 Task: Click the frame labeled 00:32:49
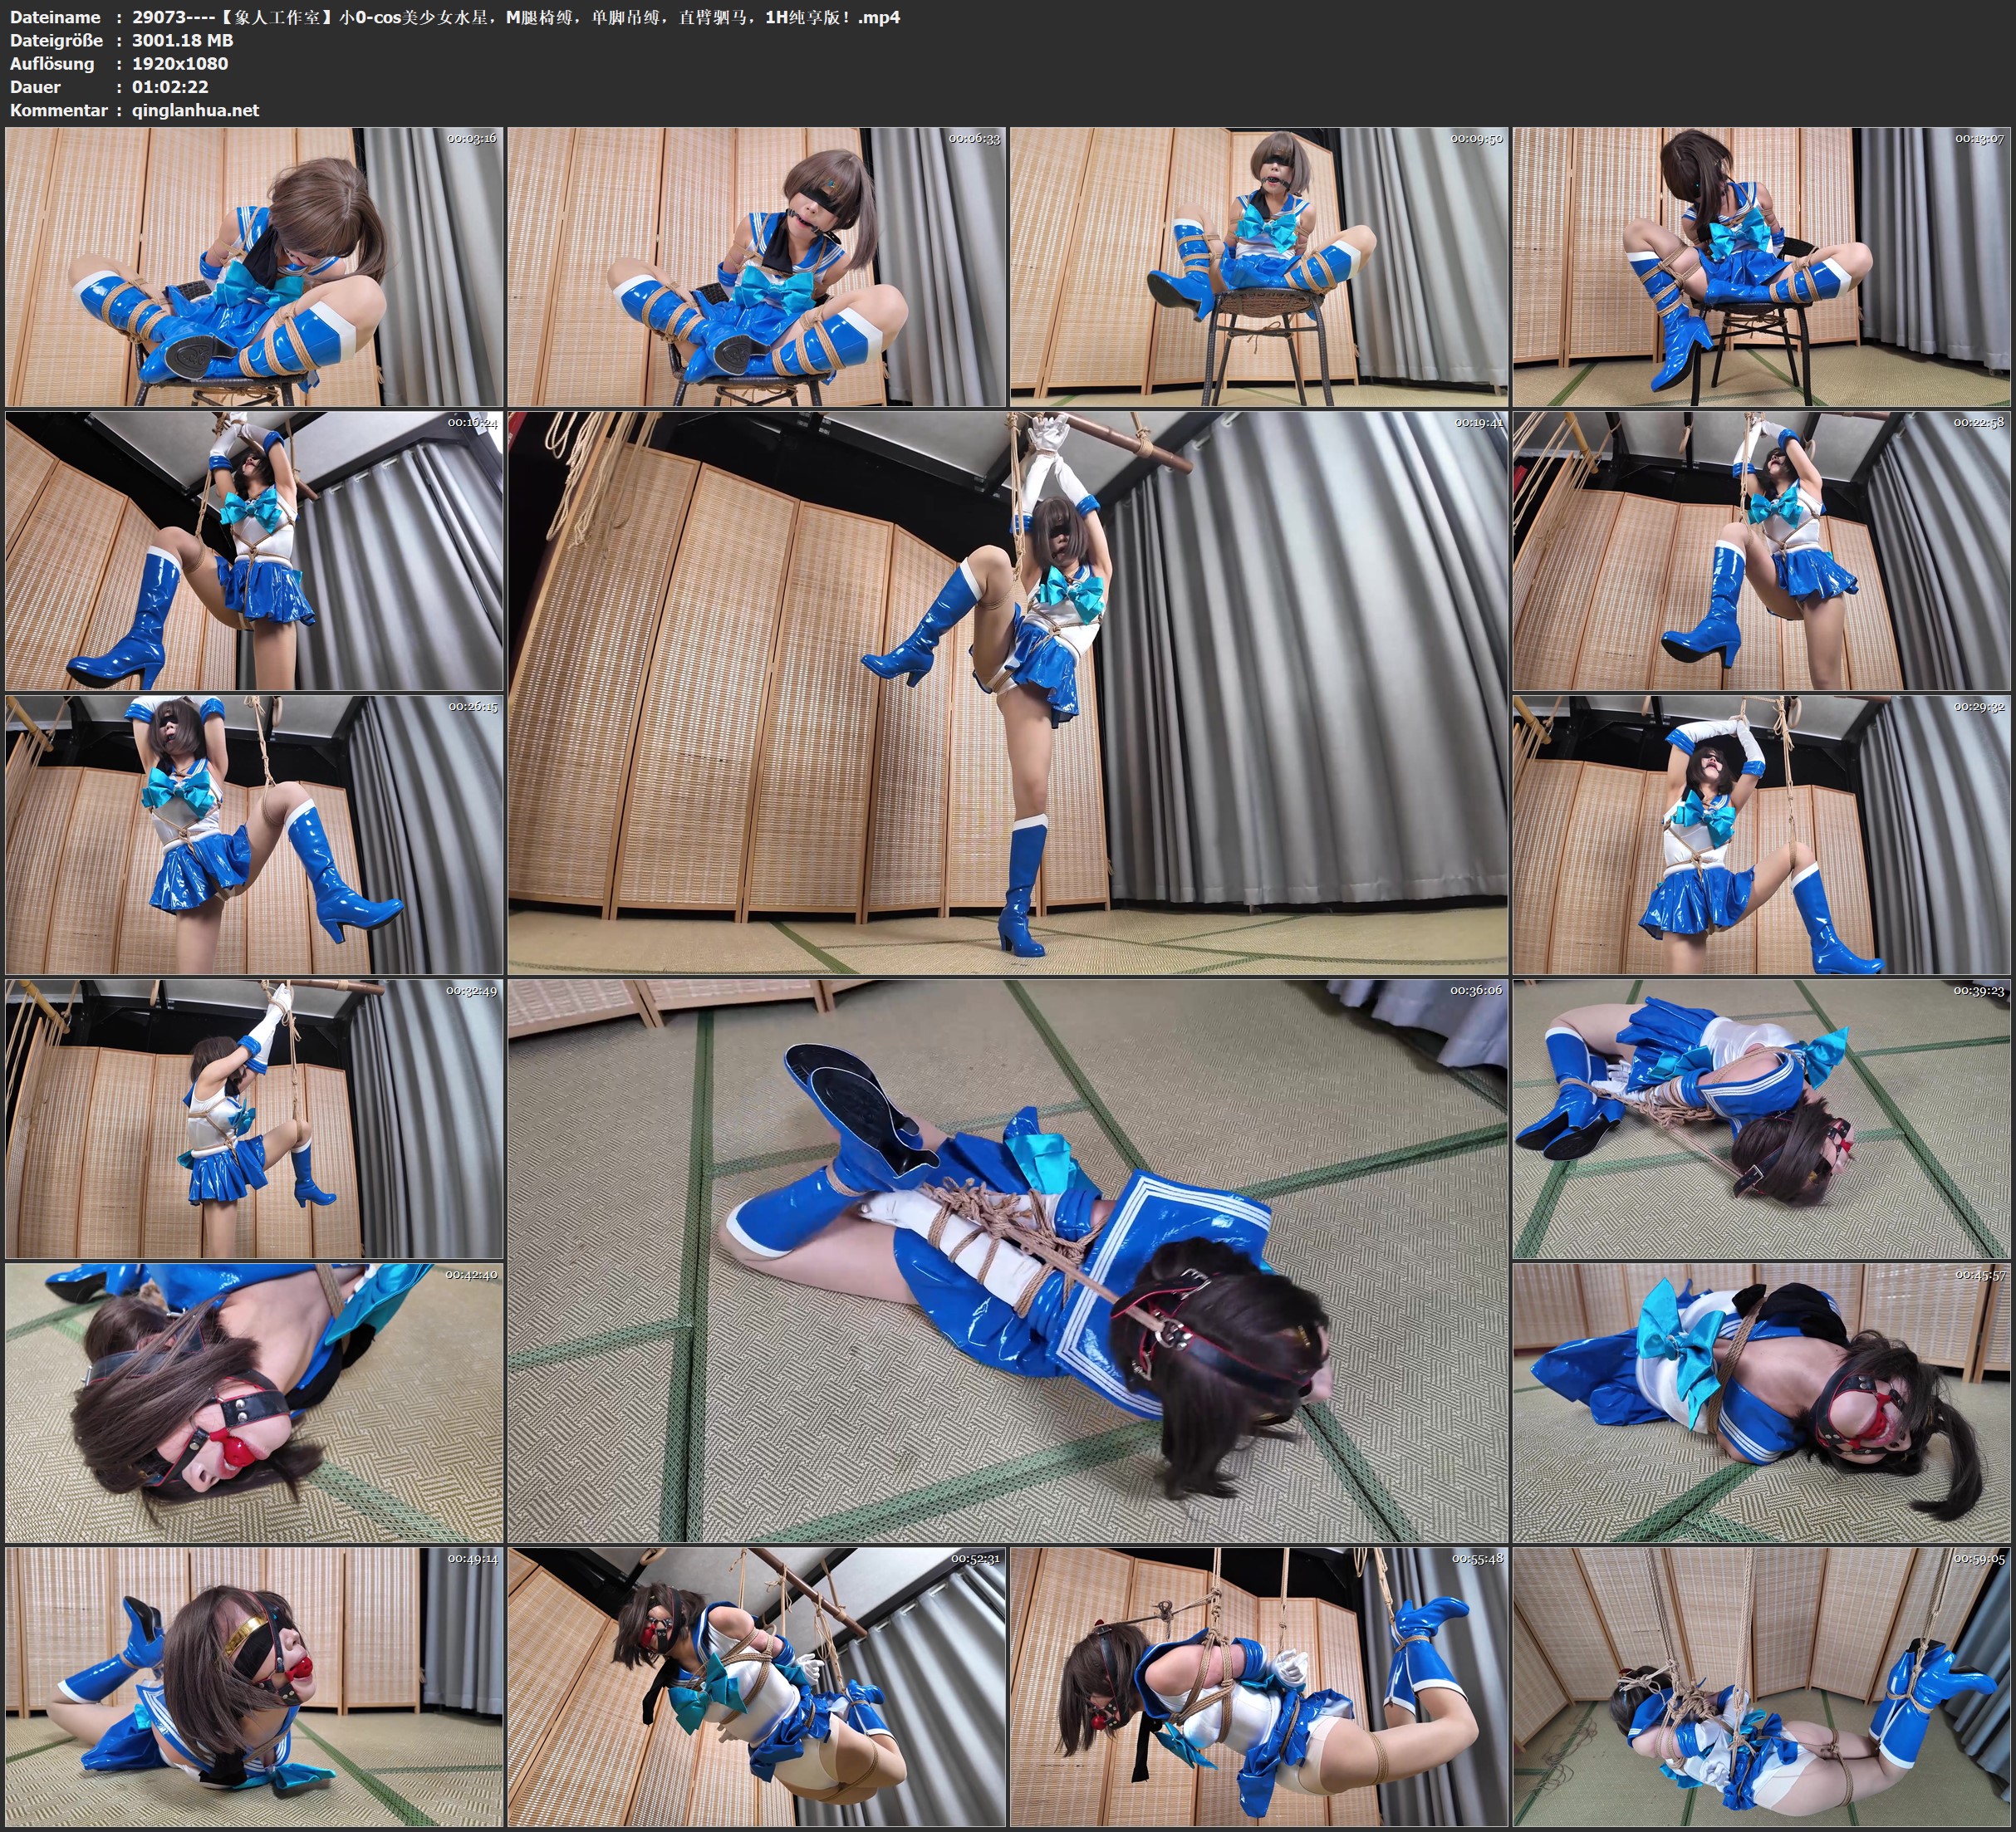[254, 1118]
